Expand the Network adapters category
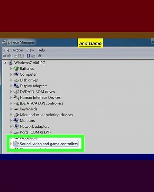The width and height of the screenshot is (154, 192). coord(11,126)
